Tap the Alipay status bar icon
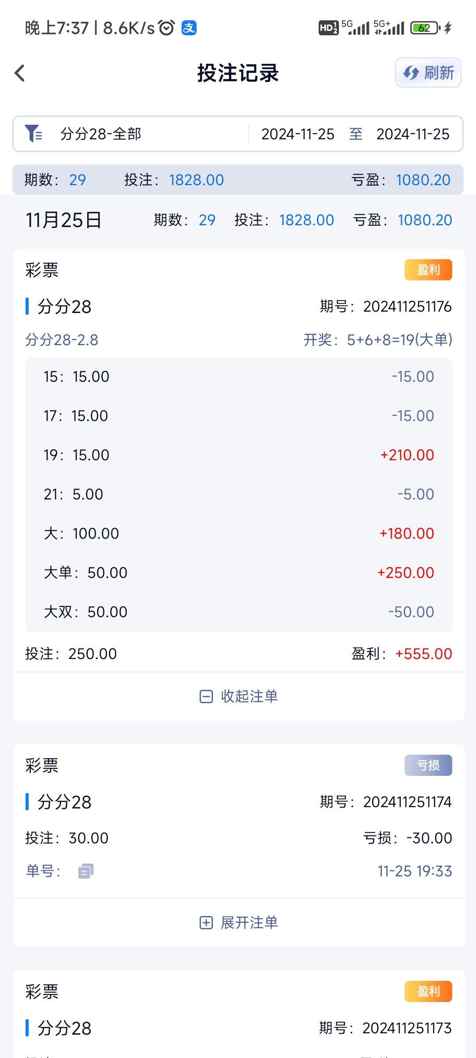Viewport: 476px width, 1058px height. [189, 28]
